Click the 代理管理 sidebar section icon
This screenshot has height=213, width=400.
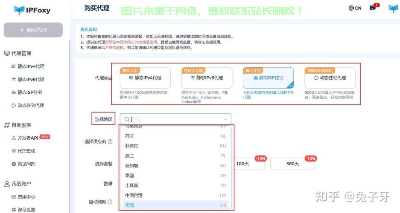[7, 53]
